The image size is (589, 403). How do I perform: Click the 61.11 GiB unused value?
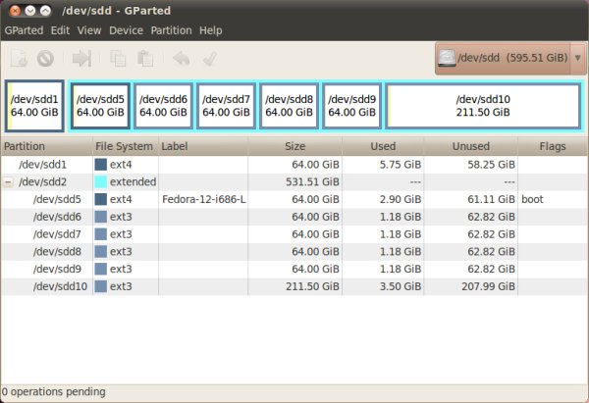click(x=491, y=199)
